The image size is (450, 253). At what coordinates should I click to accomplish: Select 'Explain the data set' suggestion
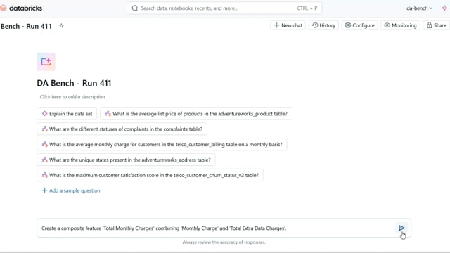[x=67, y=114]
